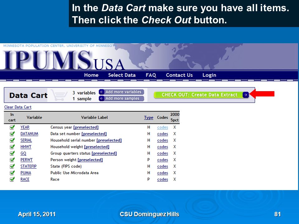Screen dimensions: 299x224
Task: View codes for the RACE variable
Action: click(163, 179)
